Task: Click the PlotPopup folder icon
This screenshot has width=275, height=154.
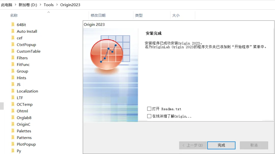Action: pyautogui.click(x=13, y=144)
